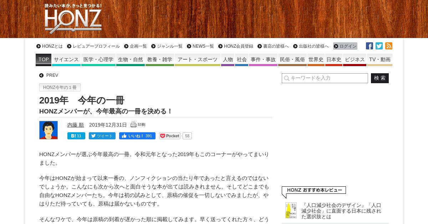
Task: Select the サイエンス category tab
Action: [66, 60]
